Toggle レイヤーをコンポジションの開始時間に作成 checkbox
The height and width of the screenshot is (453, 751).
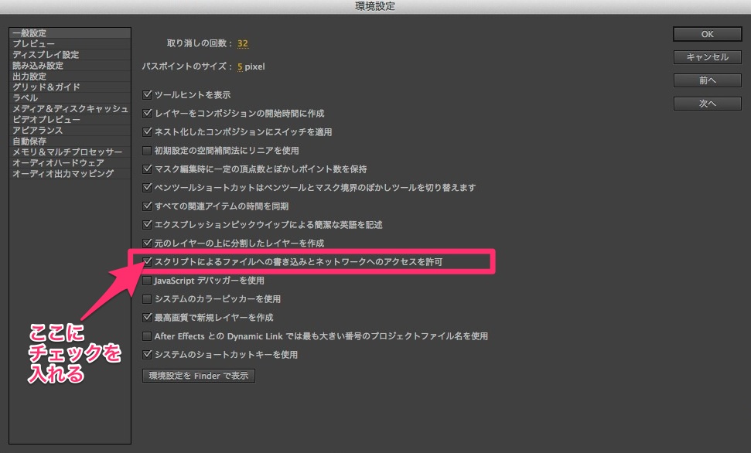click(x=147, y=114)
